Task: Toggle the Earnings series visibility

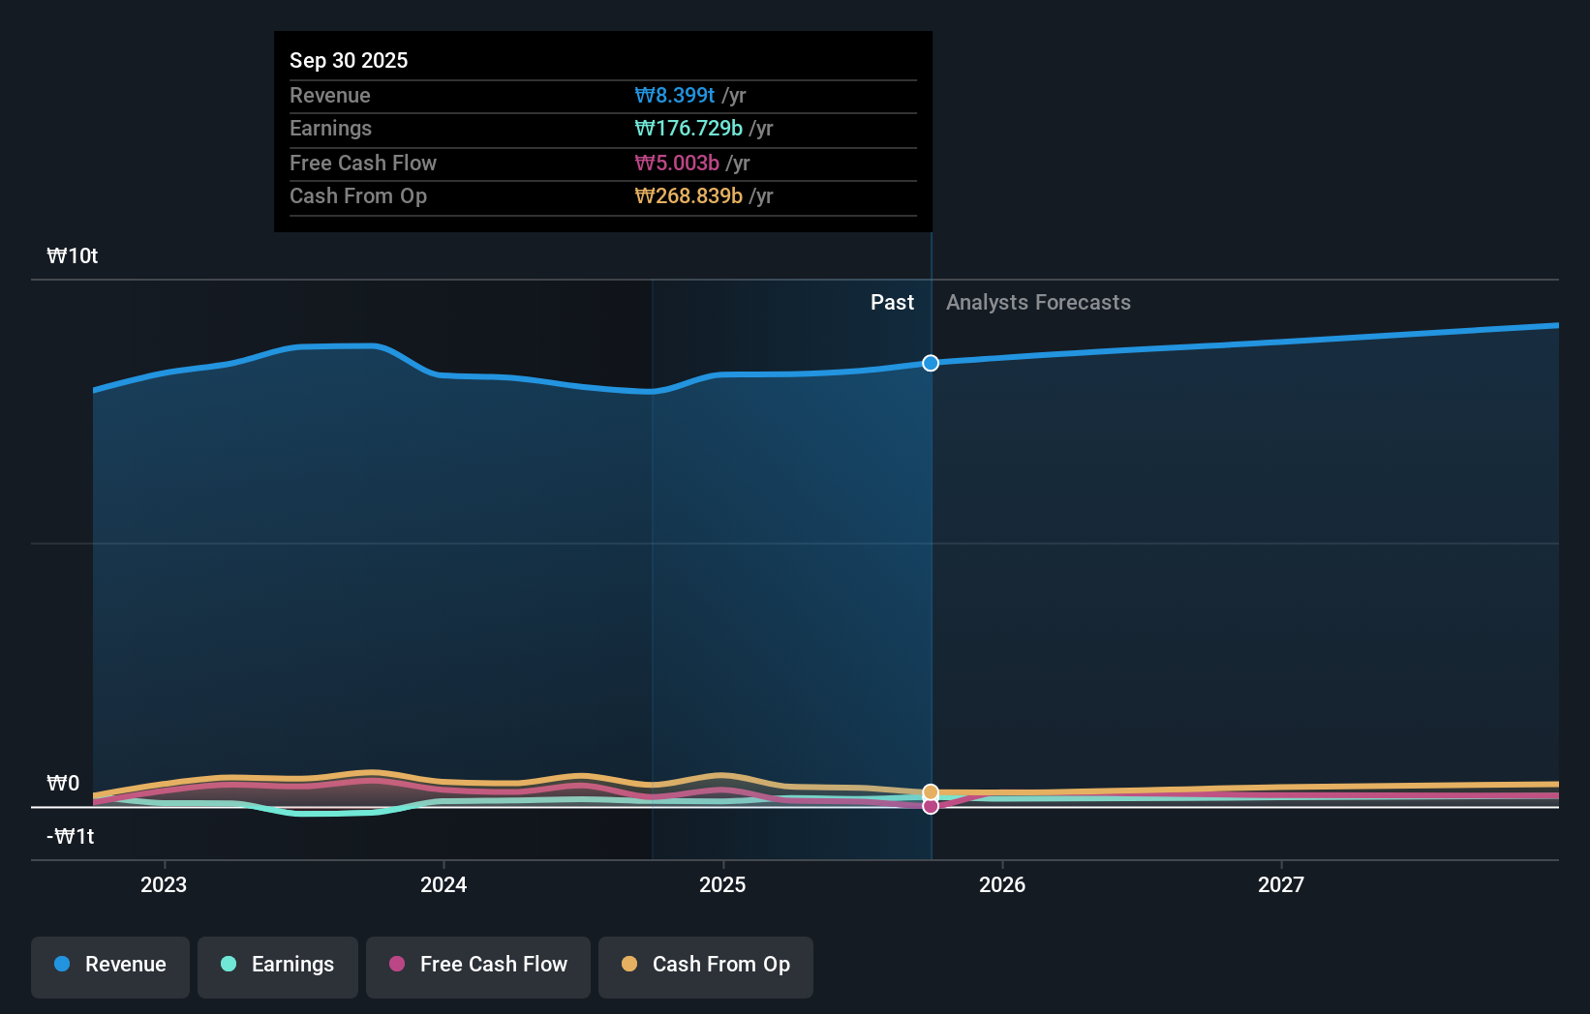Action: pos(277,965)
